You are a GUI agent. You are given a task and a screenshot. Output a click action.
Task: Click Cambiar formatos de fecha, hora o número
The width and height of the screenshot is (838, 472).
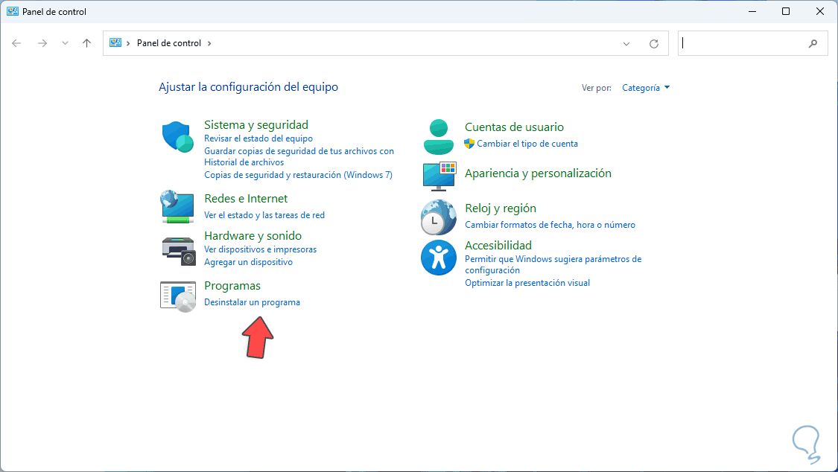[550, 225]
